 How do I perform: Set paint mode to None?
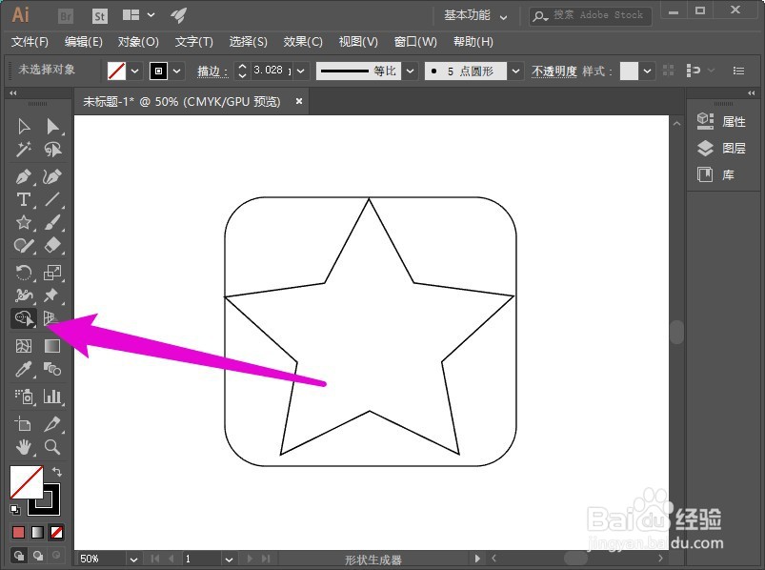pyautogui.click(x=56, y=532)
